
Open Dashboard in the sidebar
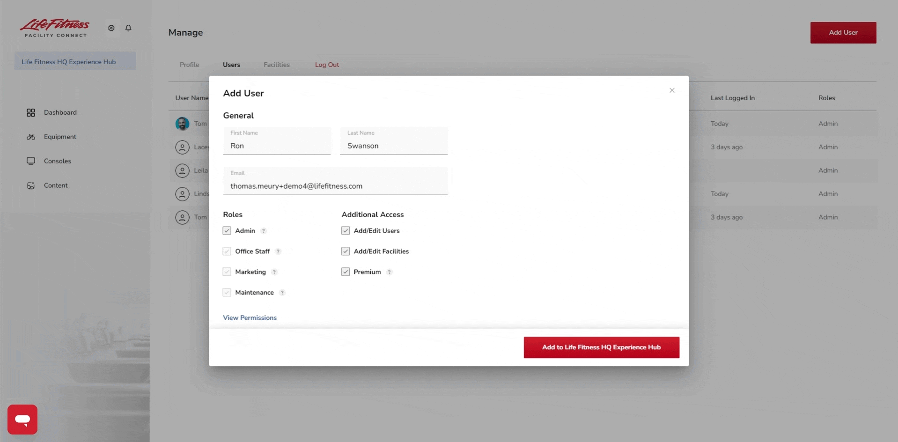click(x=60, y=112)
